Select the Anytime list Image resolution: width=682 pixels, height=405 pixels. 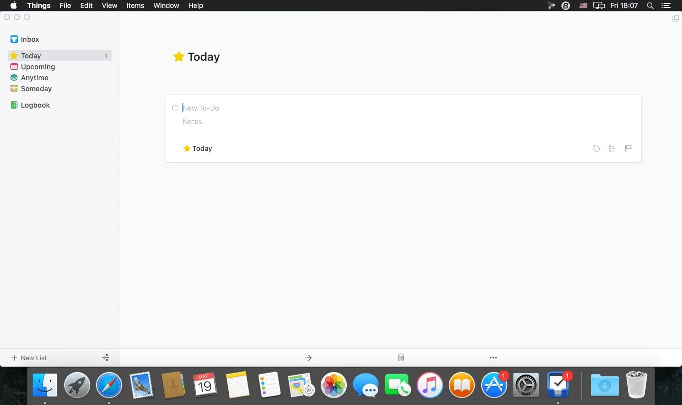(34, 78)
